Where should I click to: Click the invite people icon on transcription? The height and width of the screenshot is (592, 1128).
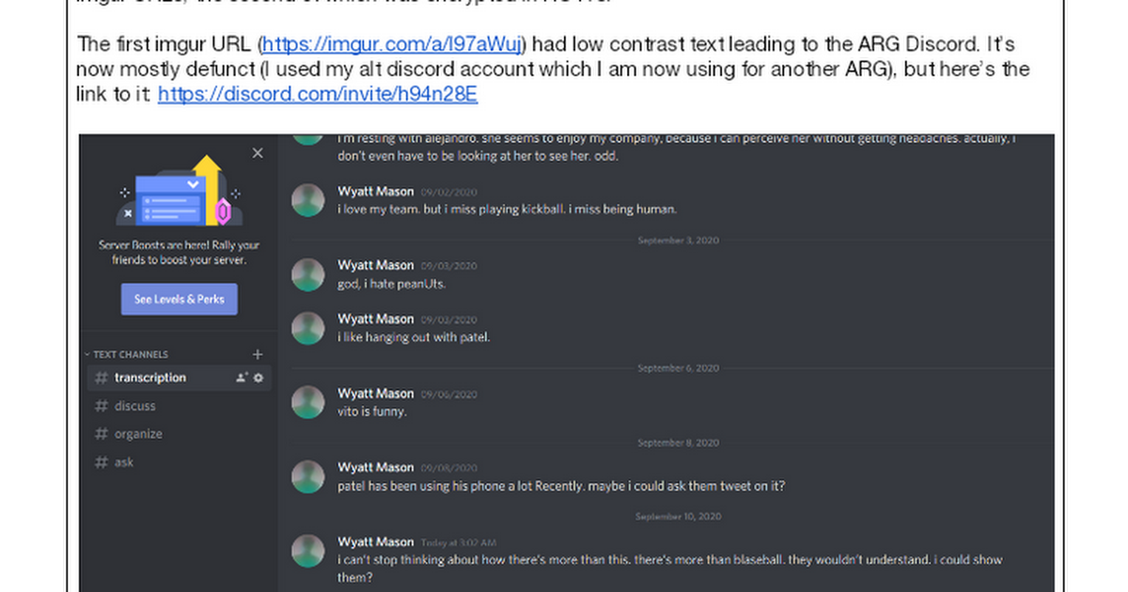pos(242,378)
